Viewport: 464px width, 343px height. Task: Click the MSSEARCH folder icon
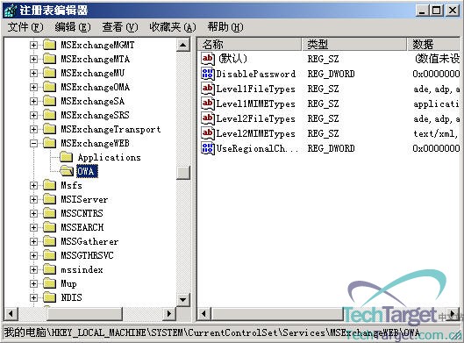49,227
